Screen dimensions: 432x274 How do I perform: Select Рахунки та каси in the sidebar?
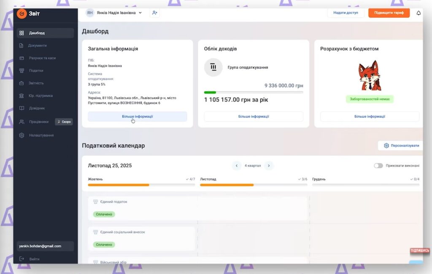click(38, 58)
